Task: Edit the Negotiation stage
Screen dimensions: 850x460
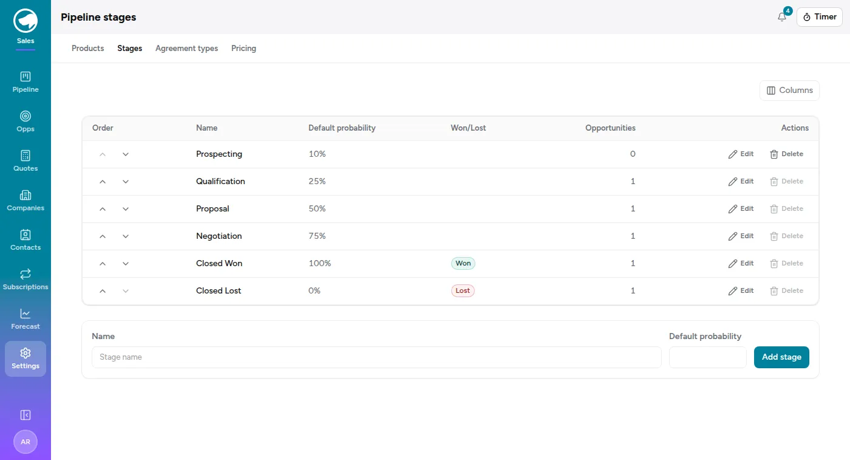Action: [741, 236]
